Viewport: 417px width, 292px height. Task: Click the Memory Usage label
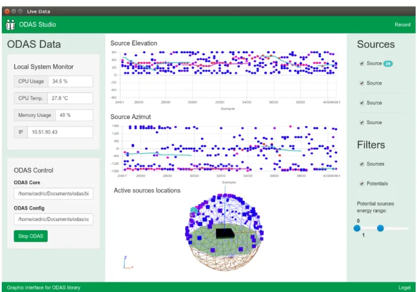coord(34,115)
